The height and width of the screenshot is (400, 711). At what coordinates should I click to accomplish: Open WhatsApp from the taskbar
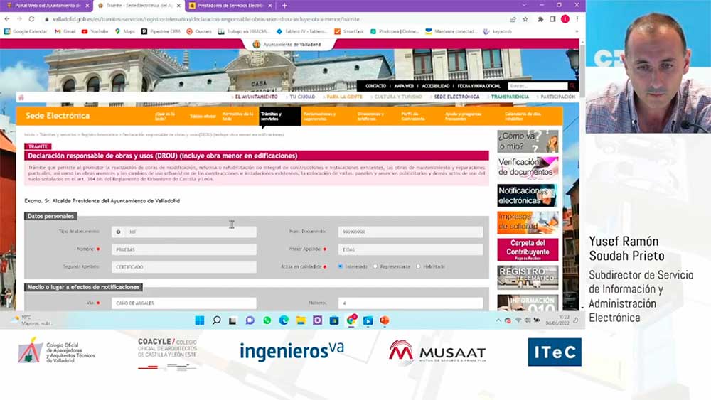(267, 320)
